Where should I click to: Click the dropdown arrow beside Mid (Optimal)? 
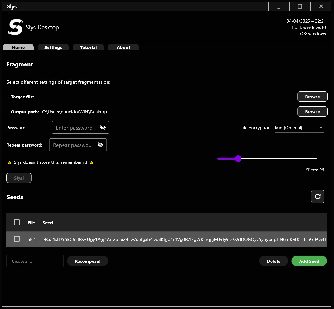(321, 128)
